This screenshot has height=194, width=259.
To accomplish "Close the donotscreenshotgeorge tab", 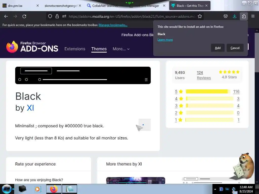I will [80, 6].
